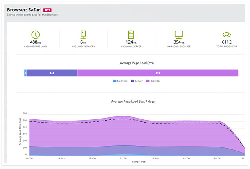Click the network device icon above 6ms
This screenshot has height=169, width=250.
pyautogui.click(x=83, y=35)
